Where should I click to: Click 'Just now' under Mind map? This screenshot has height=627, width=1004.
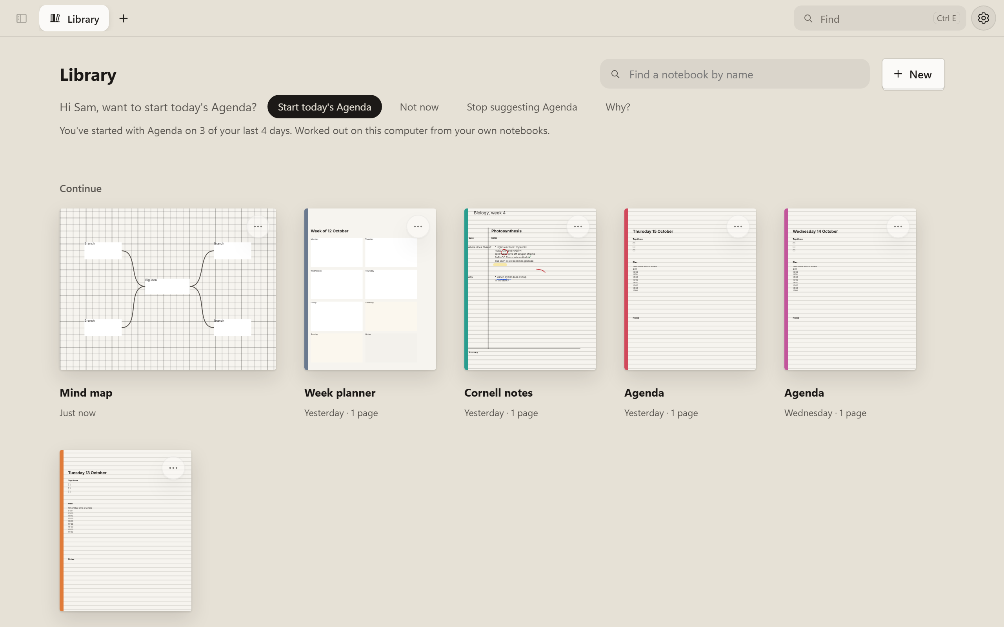[78, 413]
